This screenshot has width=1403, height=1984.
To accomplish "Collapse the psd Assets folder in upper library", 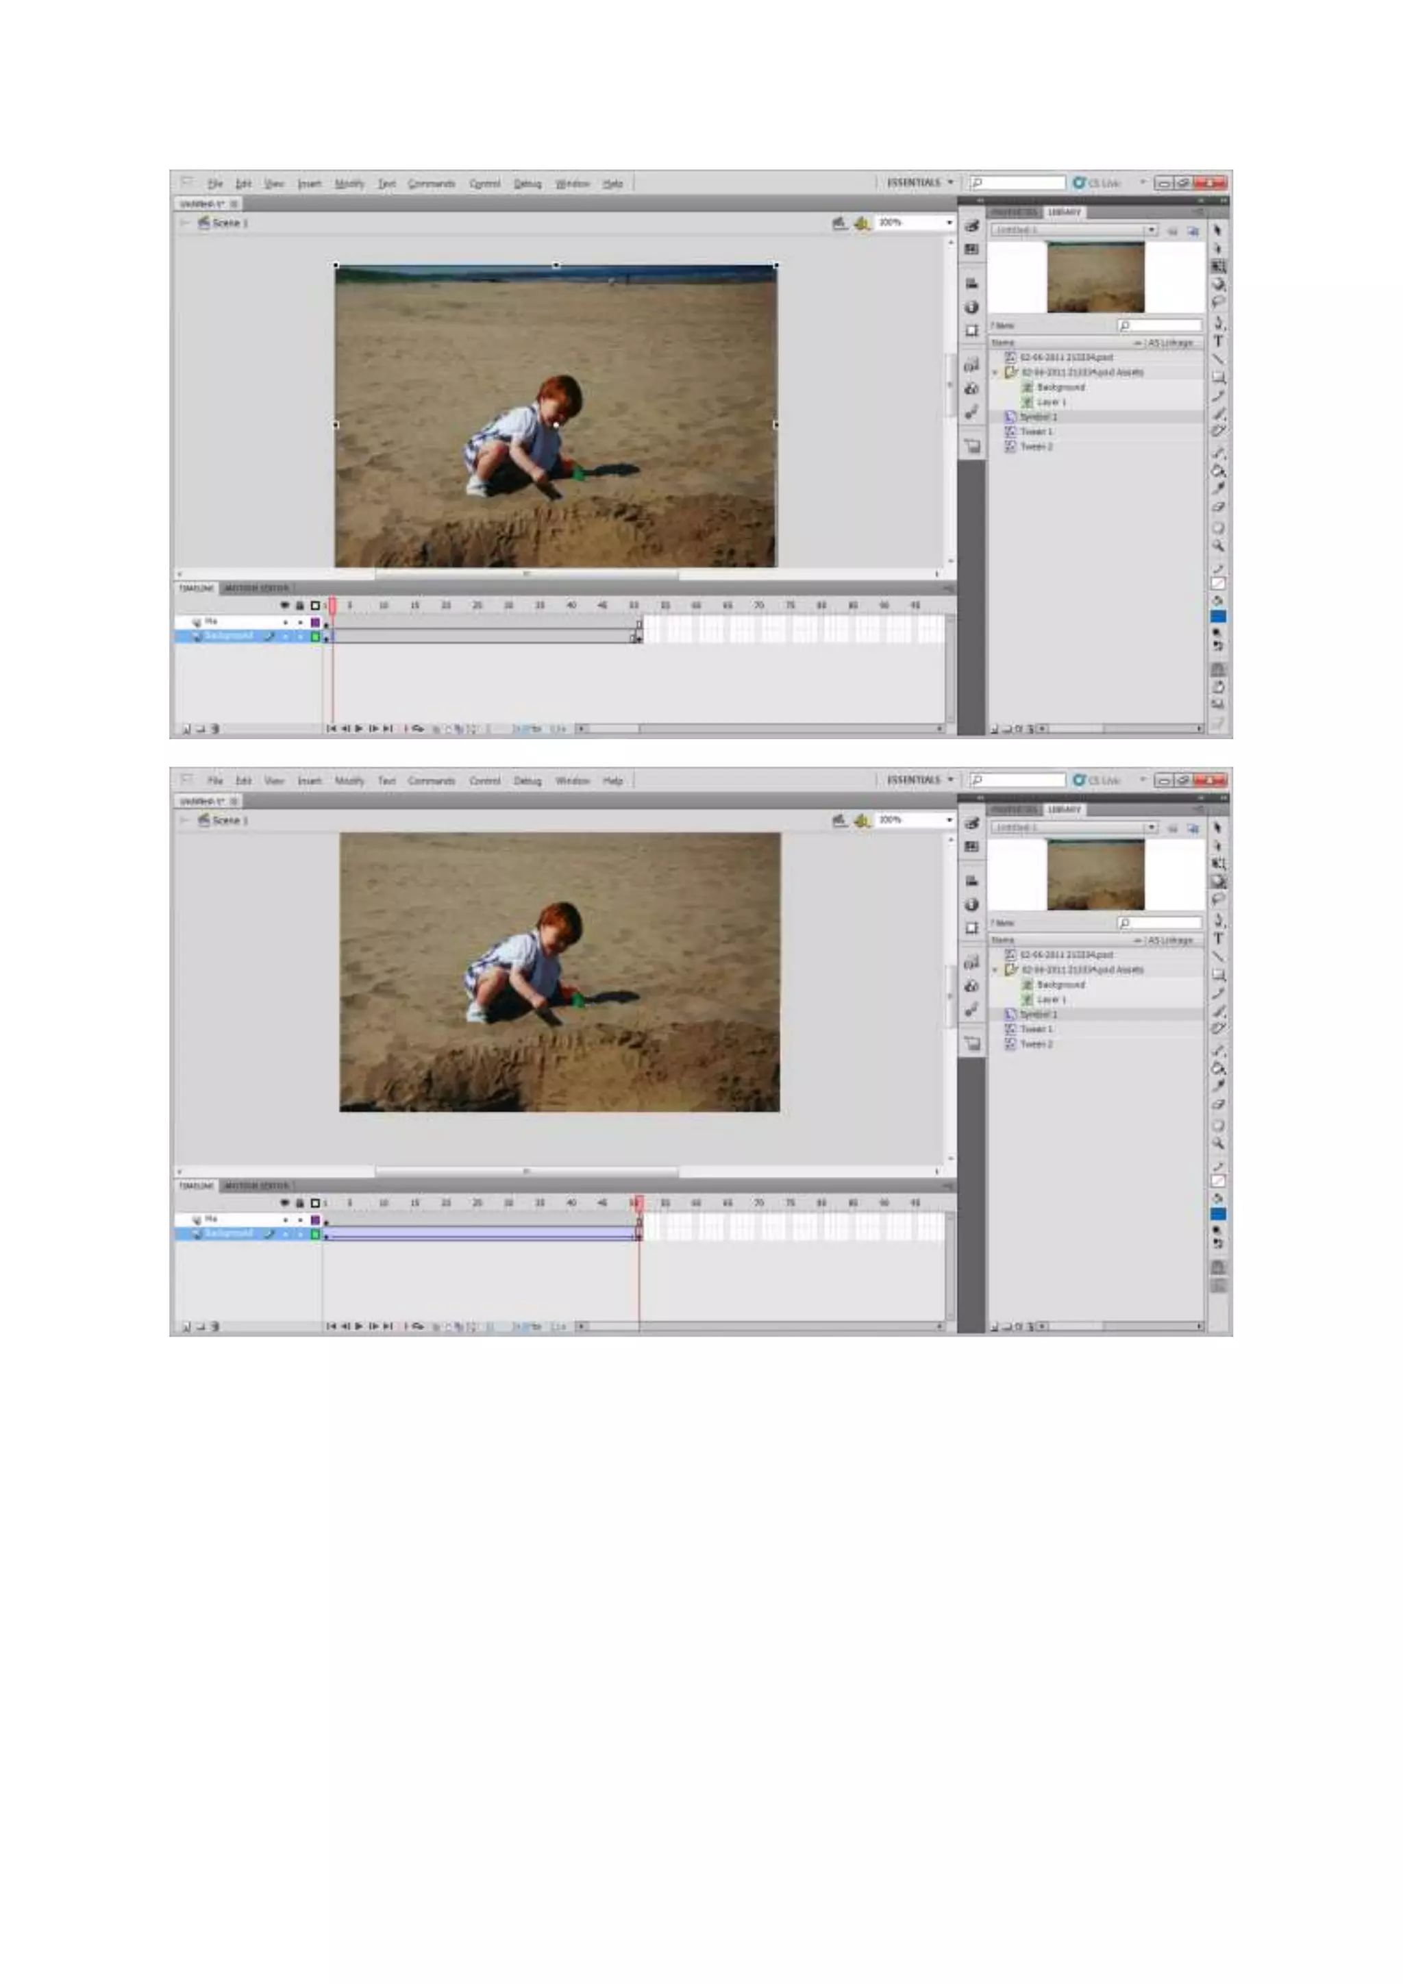I will pos(996,373).
